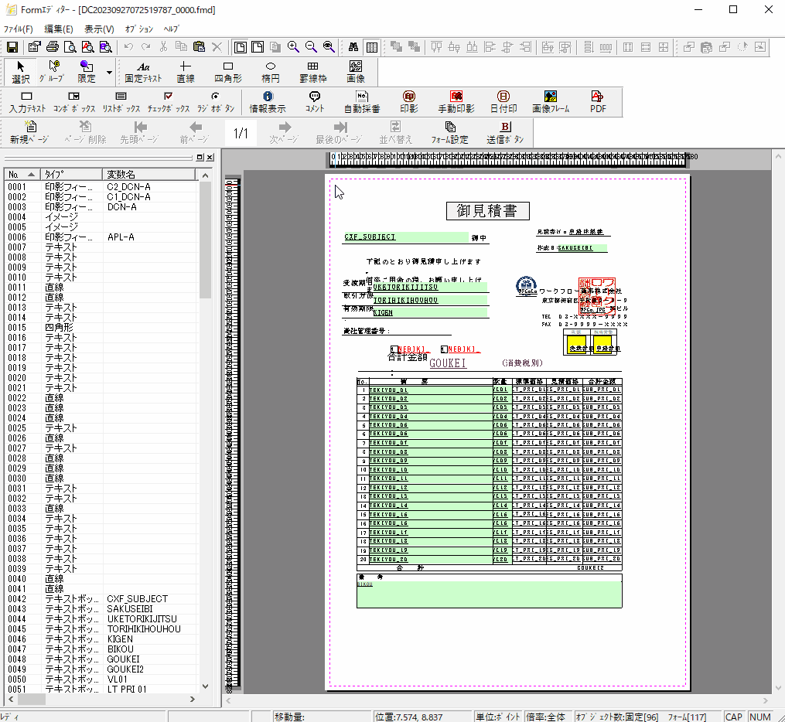
Task: Insert a コンボボックス control
Action: [73, 102]
